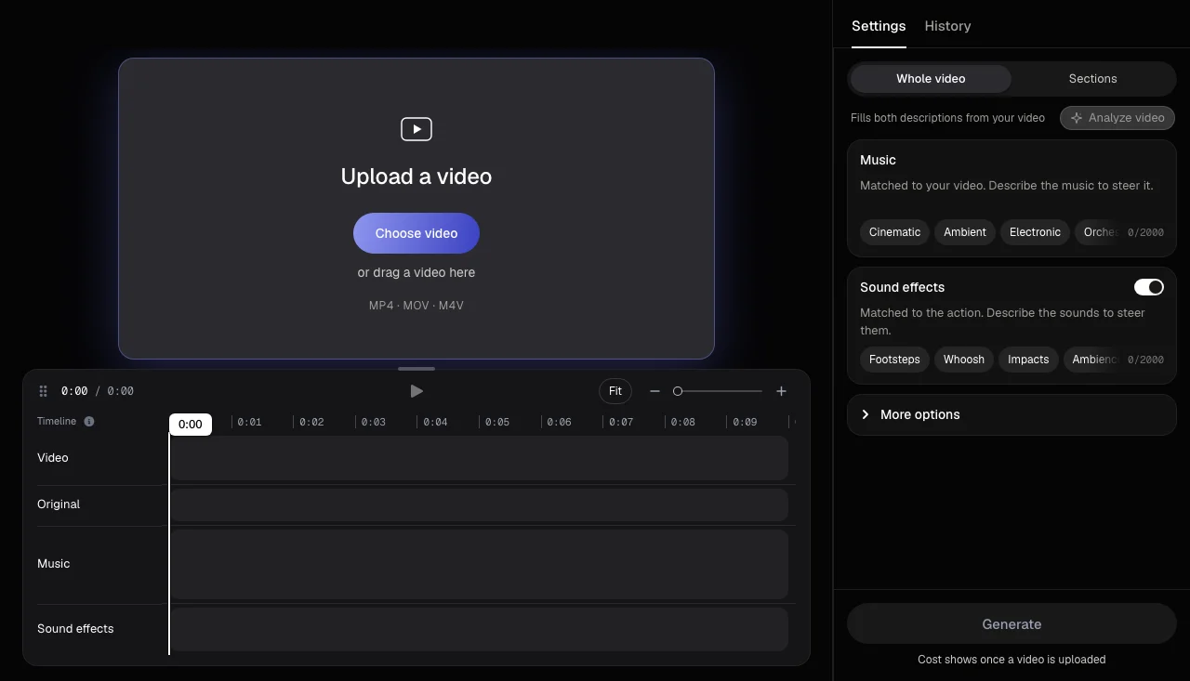Click the Fit timeline button
Viewport: 1190px width, 681px height.
(615, 391)
